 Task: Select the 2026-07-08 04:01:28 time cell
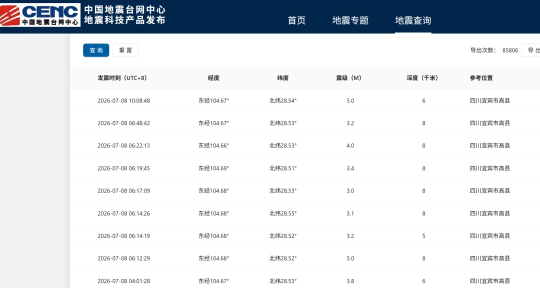[123, 281]
